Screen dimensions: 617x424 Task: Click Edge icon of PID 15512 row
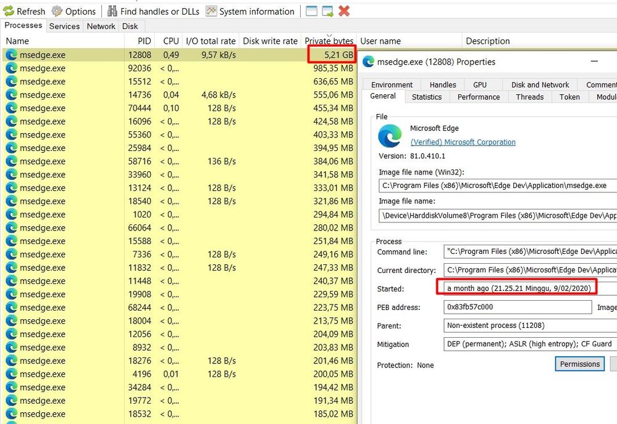tap(12, 82)
